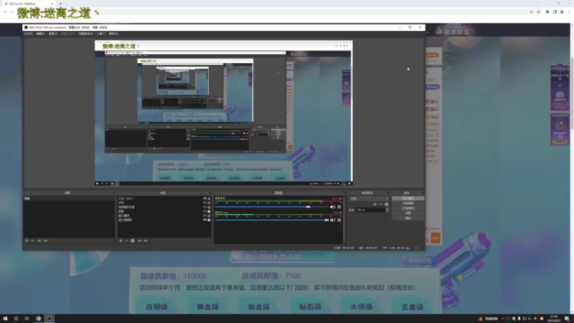Undock the Scenes panel via its header icon
The image size is (574, 323).
[x=113, y=192]
